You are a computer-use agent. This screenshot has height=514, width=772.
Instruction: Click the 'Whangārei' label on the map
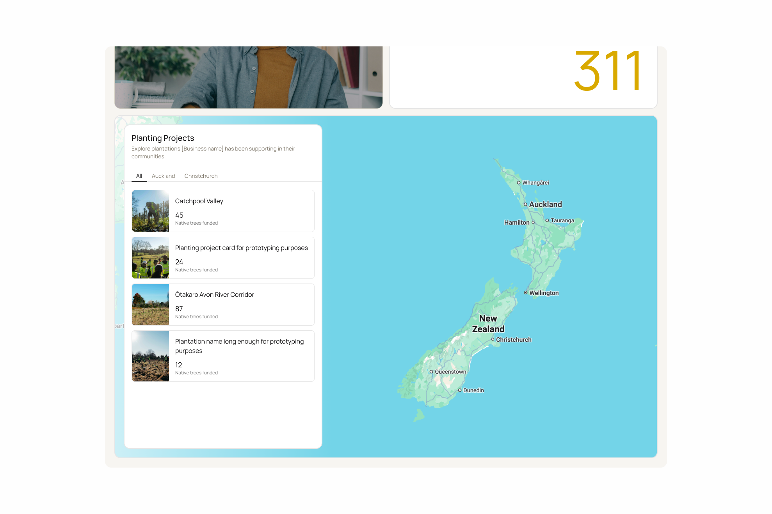(535, 183)
